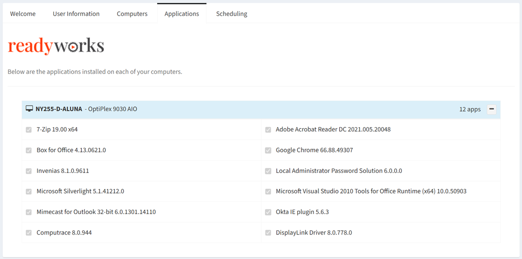522x259 pixels.
Task: Click Computrace 8.0.944 text
Action: [64, 232]
